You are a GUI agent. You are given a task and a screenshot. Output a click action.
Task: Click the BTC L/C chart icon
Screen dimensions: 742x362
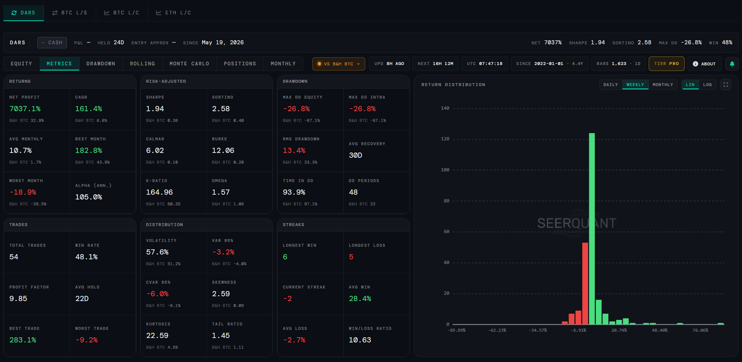click(107, 13)
